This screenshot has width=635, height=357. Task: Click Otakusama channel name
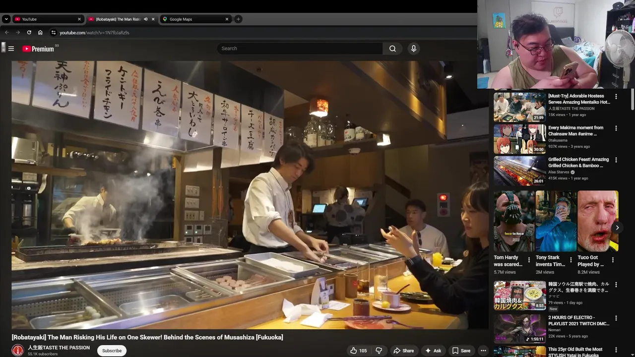click(559, 140)
